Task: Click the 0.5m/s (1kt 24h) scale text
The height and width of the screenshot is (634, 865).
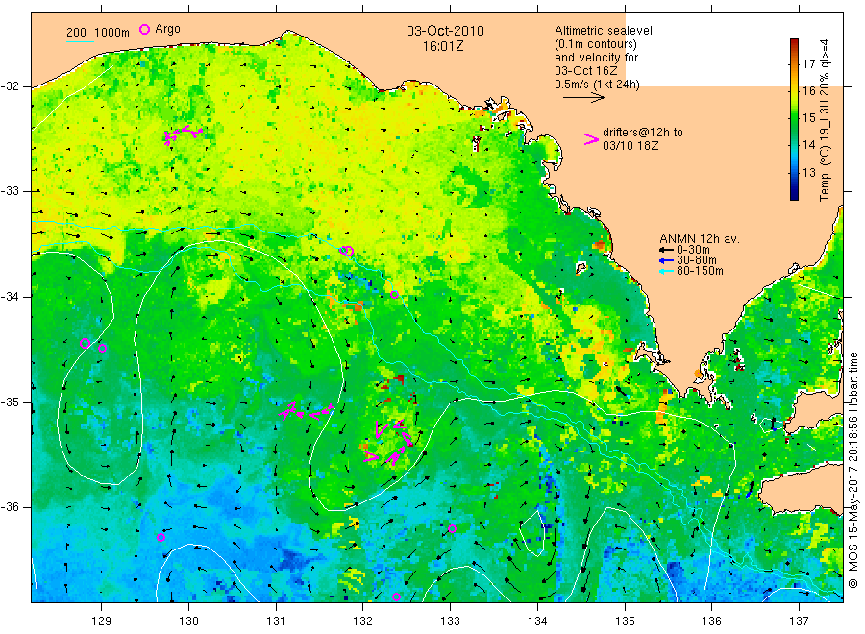Action: [597, 85]
